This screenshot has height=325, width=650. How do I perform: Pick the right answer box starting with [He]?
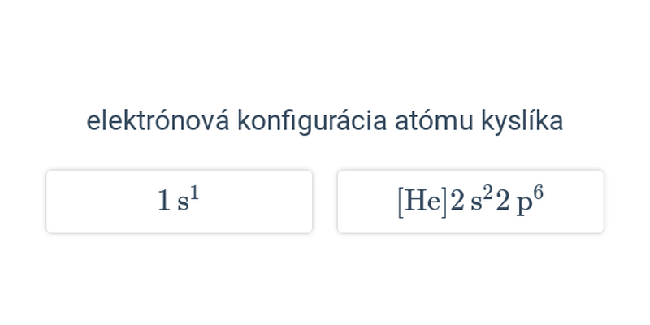click(x=470, y=201)
